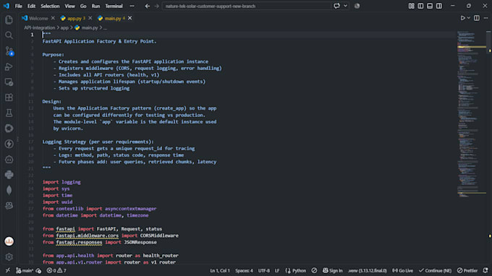Open the Edit menu

[31, 6]
